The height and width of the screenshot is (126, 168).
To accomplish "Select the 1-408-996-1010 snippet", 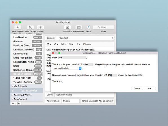I will pos(27,78).
